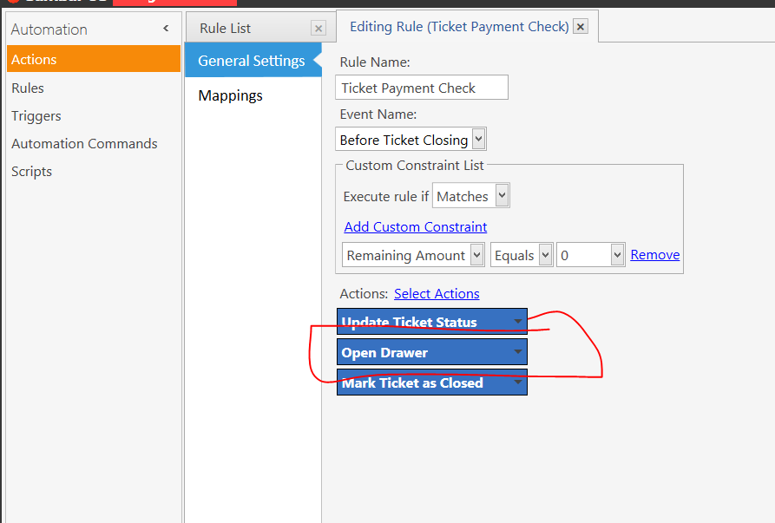Open Rules in the Automation menu
The width and height of the screenshot is (775, 523).
pos(28,88)
